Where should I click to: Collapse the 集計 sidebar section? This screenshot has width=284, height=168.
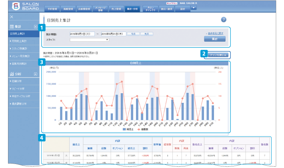[x=36, y=27]
